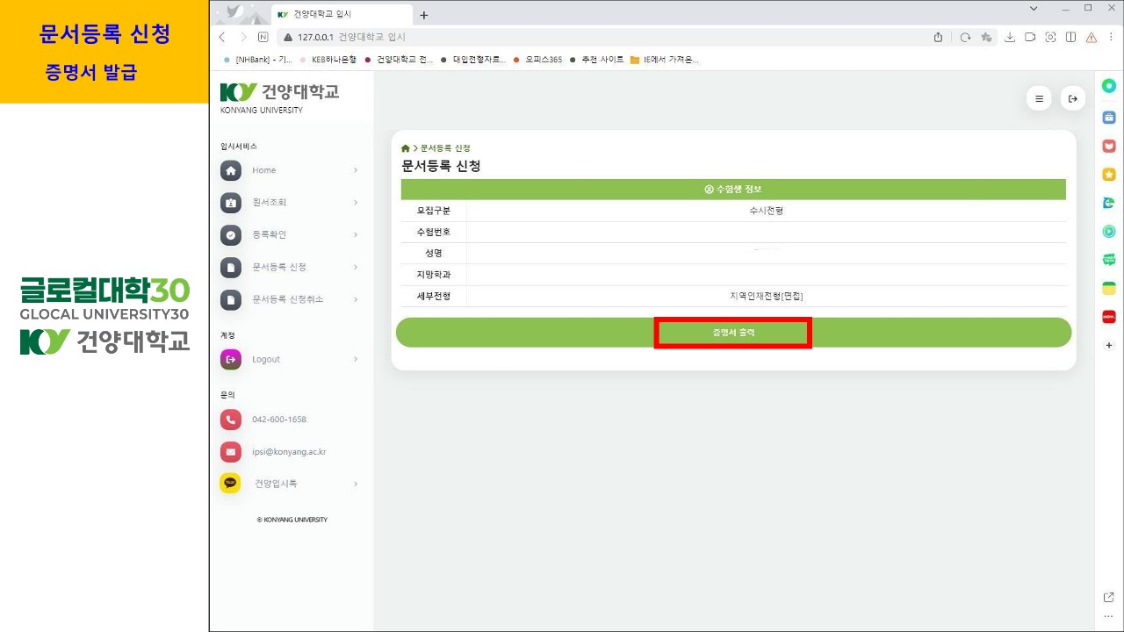Open a new browser tab

click(424, 15)
